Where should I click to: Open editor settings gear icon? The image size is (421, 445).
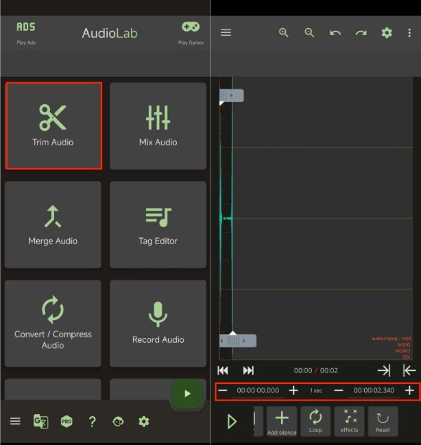(387, 33)
